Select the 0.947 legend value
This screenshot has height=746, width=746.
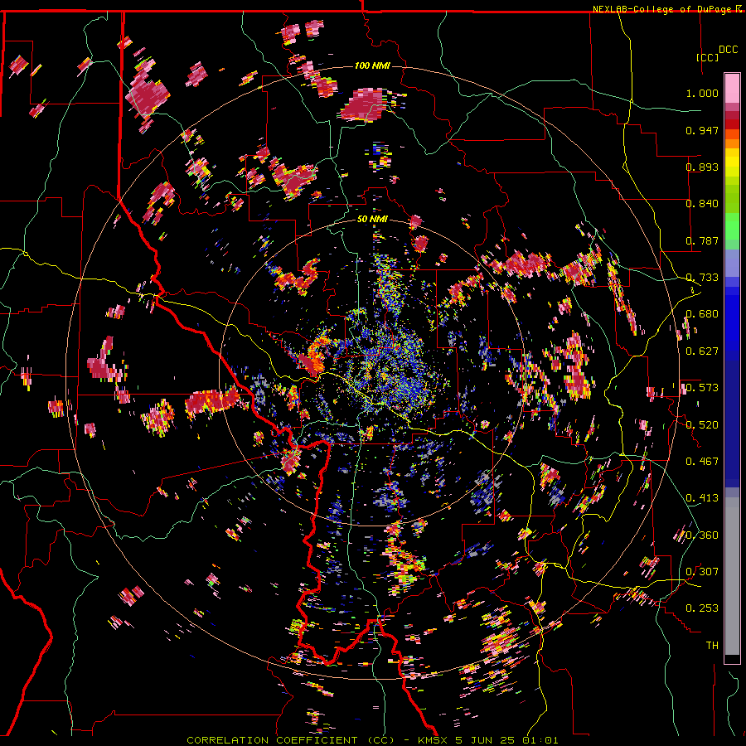[x=702, y=130]
